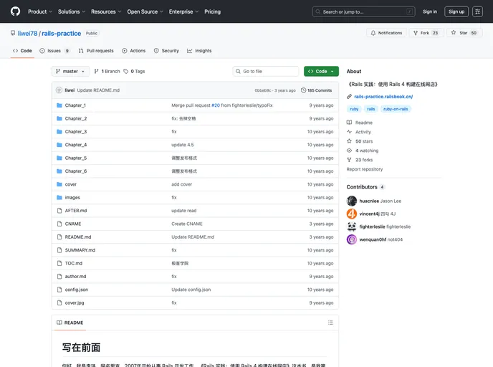Click the liwei commit author avatar

pyautogui.click(x=59, y=90)
